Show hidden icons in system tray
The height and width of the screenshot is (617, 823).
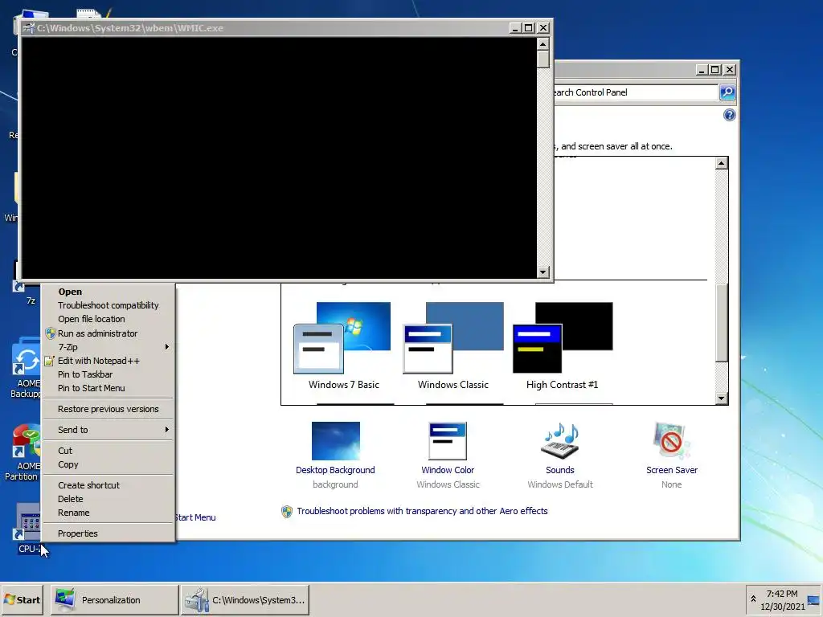[753, 599]
